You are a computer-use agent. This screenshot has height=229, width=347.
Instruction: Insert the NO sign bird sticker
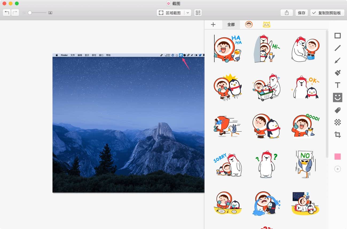[x=305, y=164]
